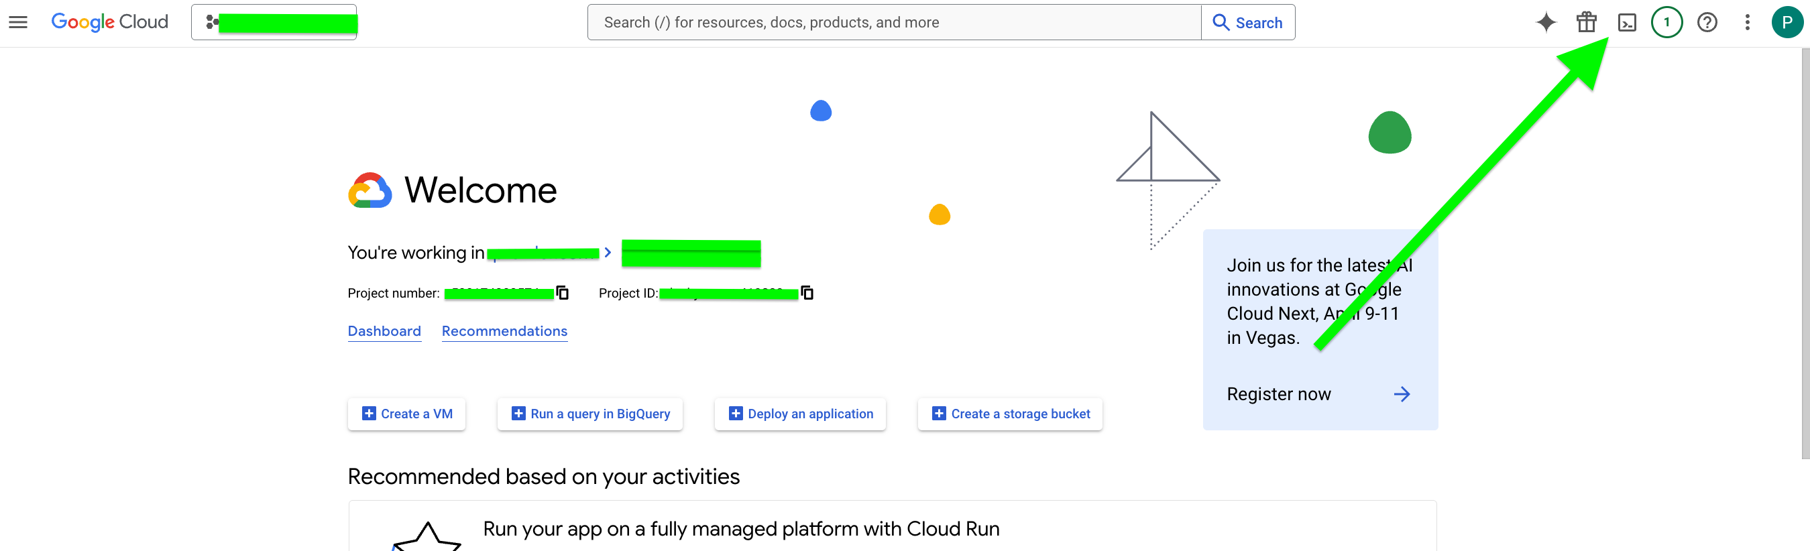Click the organization breadcrumb chevron
Screen dimensions: 1810x551
(x=608, y=253)
